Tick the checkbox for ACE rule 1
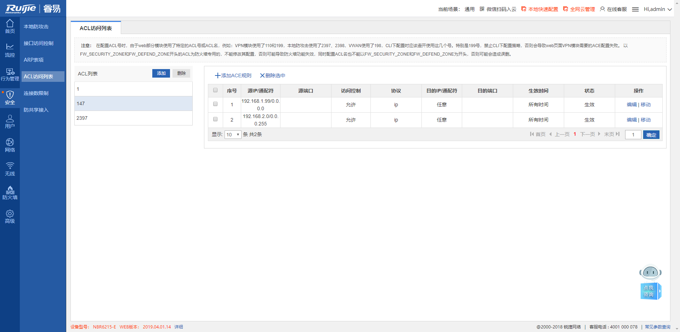 pos(215,104)
